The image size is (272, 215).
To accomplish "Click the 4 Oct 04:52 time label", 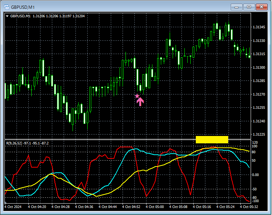I will tap(131, 207).
